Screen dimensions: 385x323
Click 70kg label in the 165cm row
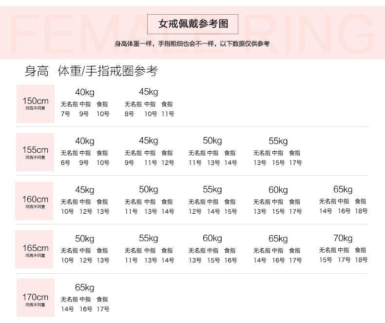[x=343, y=238]
